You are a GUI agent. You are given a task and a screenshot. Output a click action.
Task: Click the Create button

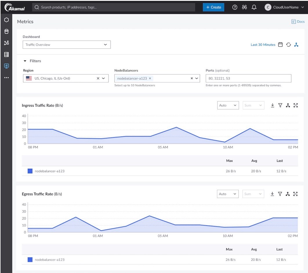tap(213, 7)
